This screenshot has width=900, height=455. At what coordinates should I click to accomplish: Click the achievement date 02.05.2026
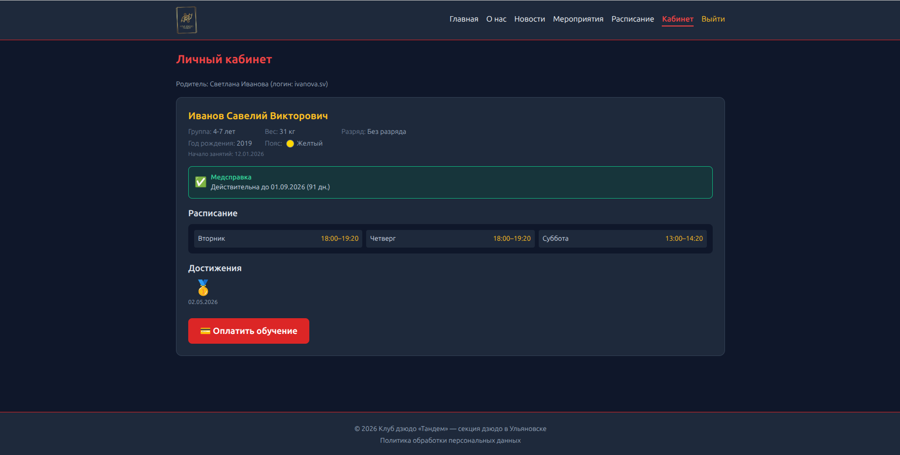(x=203, y=302)
